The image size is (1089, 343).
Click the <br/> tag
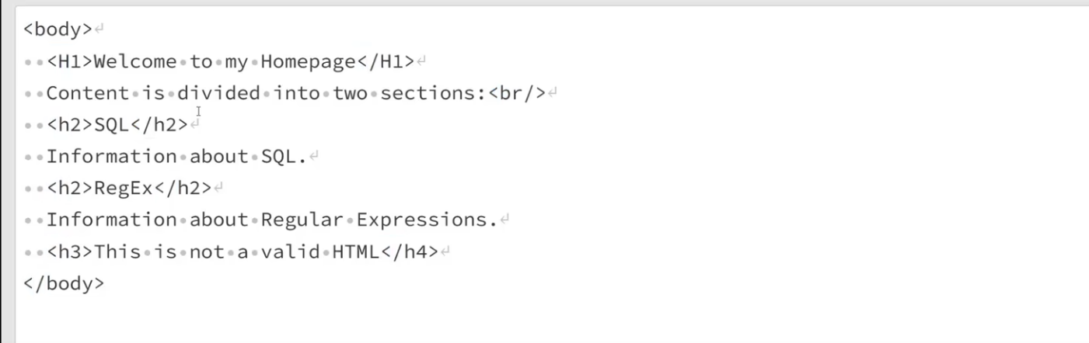point(517,93)
